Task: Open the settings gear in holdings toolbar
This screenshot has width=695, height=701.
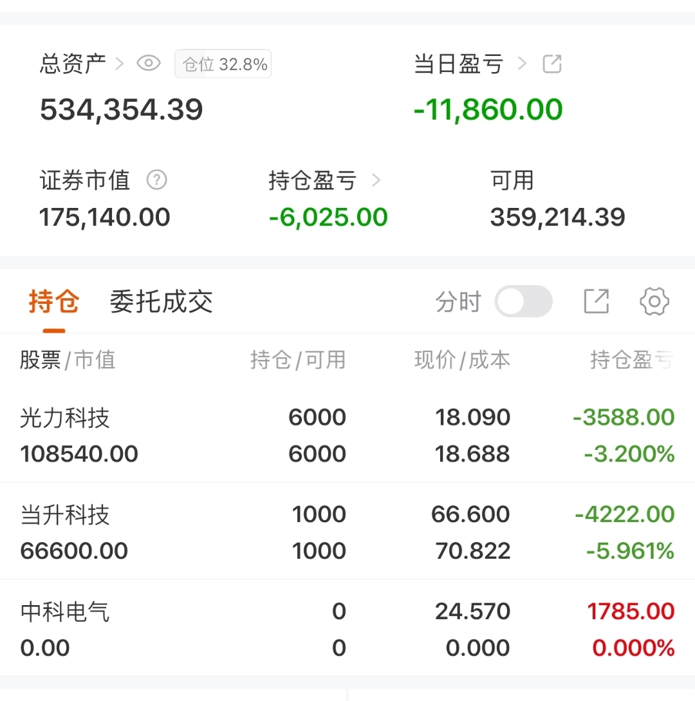Action: click(654, 301)
